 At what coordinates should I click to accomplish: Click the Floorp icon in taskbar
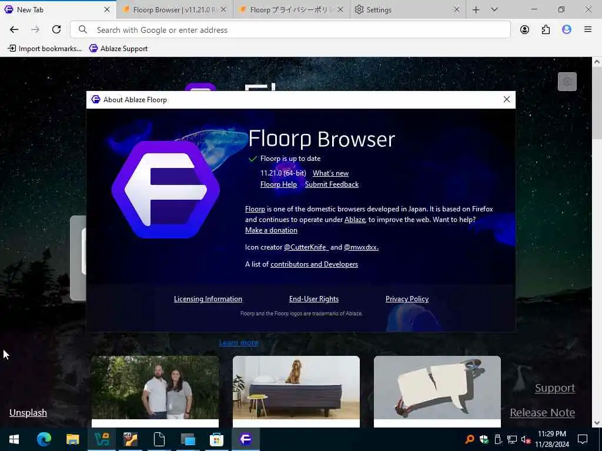pos(246,439)
